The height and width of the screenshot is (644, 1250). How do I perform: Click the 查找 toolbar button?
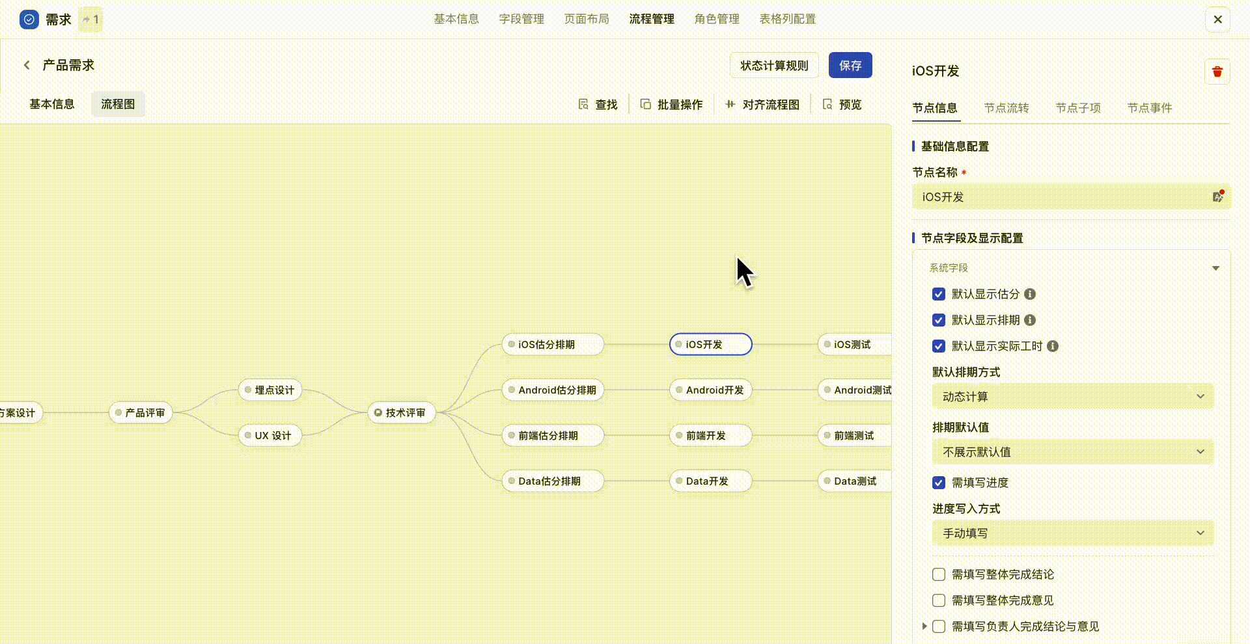[x=598, y=104]
